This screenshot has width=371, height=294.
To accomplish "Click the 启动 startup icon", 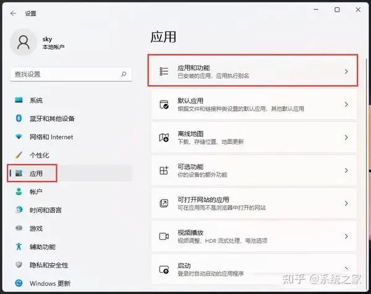I will 164,269.
